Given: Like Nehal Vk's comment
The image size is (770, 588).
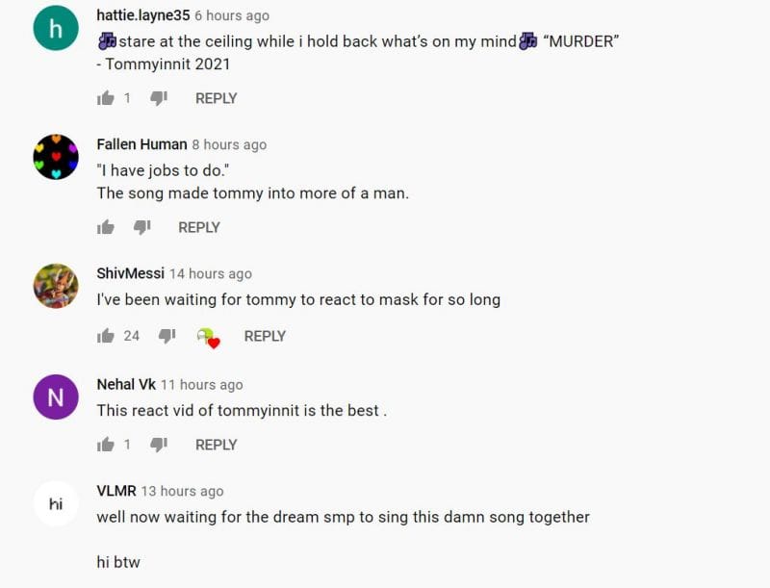Looking at the screenshot, I should click(106, 444).
